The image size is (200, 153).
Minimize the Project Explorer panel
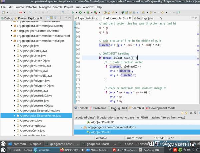[66, 18]
